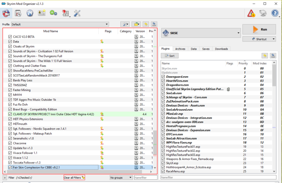Click the flag icon on the Data mod row
The height and width of the screenshot is (183, 282).
point(102,42)
